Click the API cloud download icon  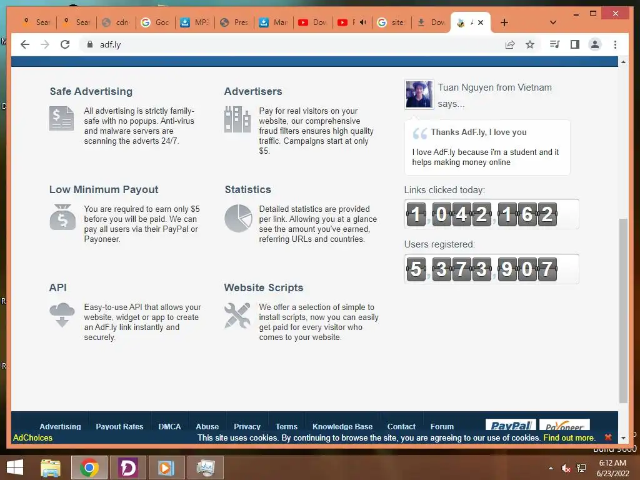coord(62,315)
